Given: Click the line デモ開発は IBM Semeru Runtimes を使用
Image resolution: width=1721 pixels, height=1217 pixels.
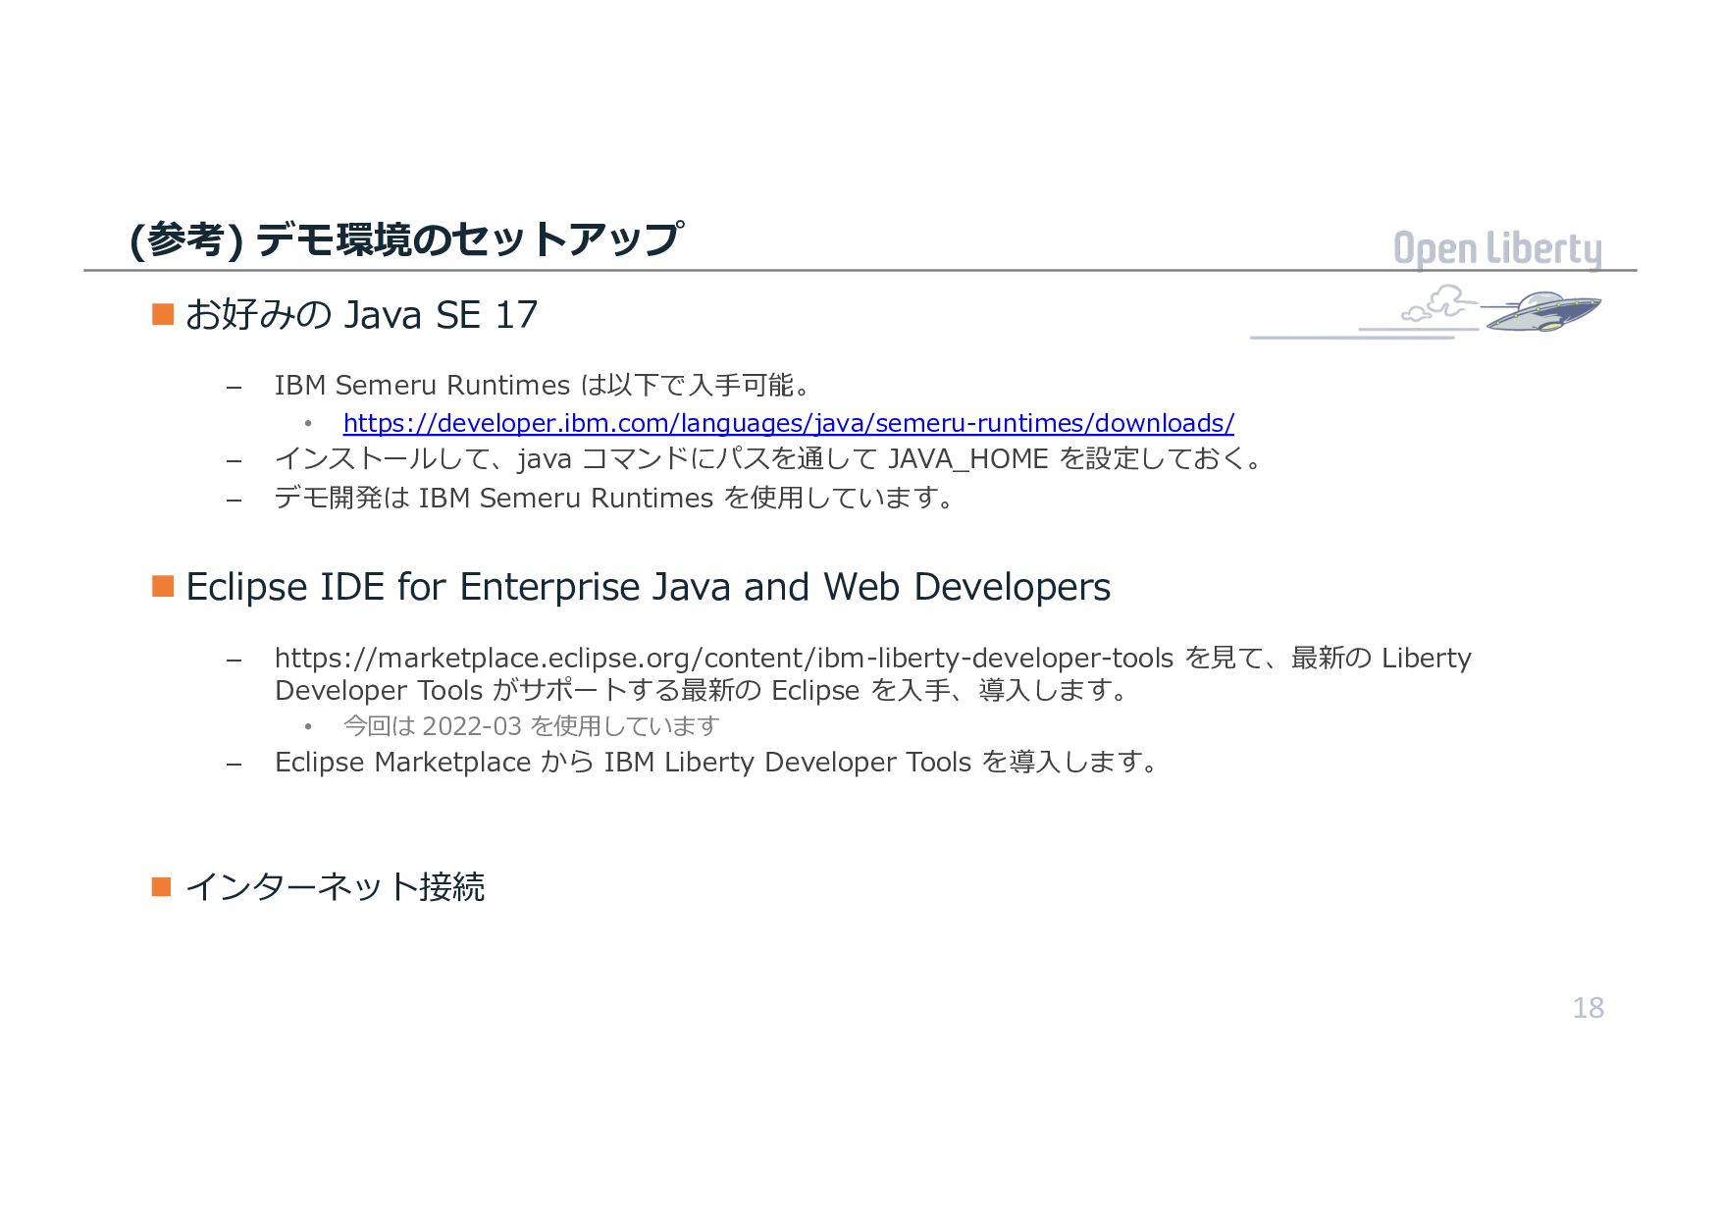Looking at the screenshot, I should coord(614,498).
